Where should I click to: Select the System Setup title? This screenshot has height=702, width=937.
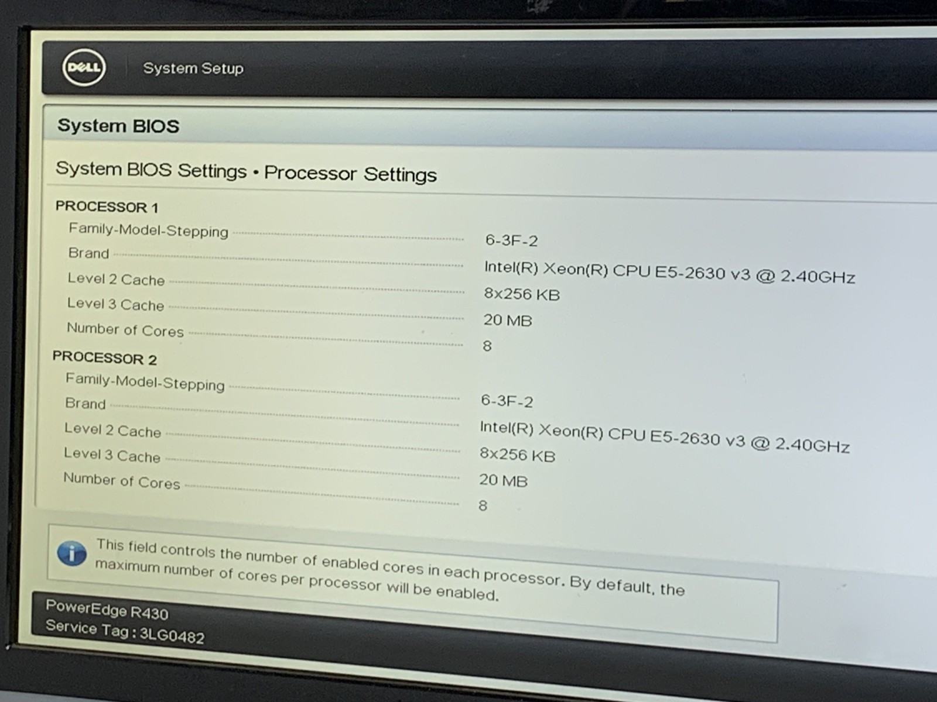click(193, 68)
